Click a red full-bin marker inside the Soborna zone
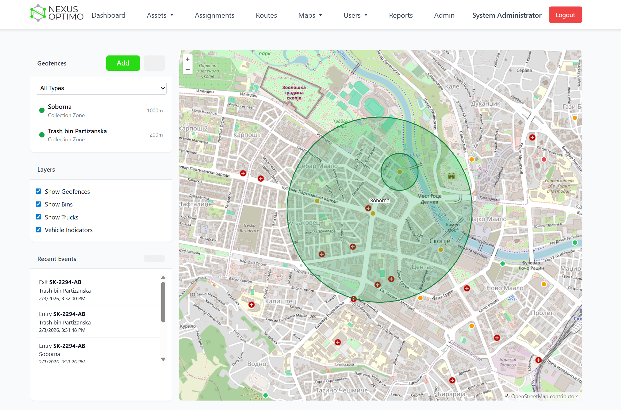 tap(368, 208)
